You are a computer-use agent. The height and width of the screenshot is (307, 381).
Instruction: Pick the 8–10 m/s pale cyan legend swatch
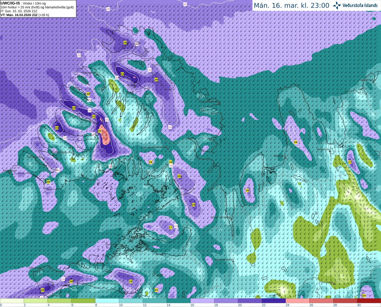[x=107, y=301]
